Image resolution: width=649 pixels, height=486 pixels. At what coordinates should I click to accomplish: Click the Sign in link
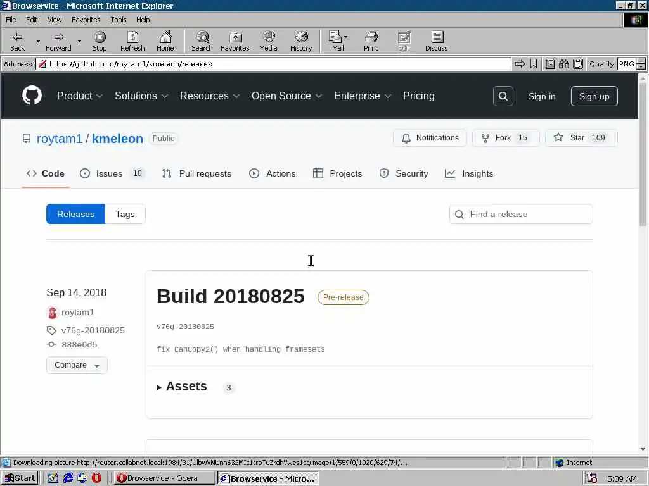[x=542, y=96]
